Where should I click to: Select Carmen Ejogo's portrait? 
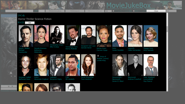[x=104, y=36]
